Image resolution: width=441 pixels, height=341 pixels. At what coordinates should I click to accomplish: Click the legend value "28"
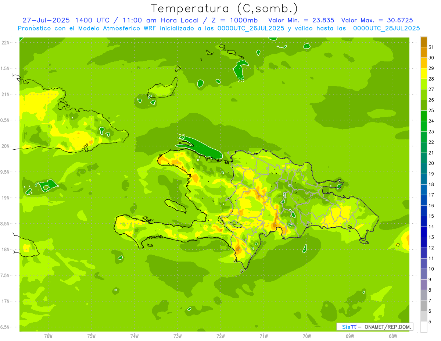pos(431,79)
